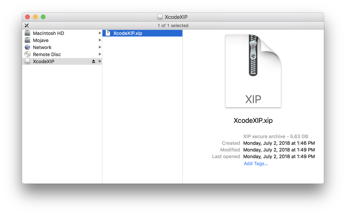
Task: Click the Mojave drive icon
Action: tap(27, 40)
